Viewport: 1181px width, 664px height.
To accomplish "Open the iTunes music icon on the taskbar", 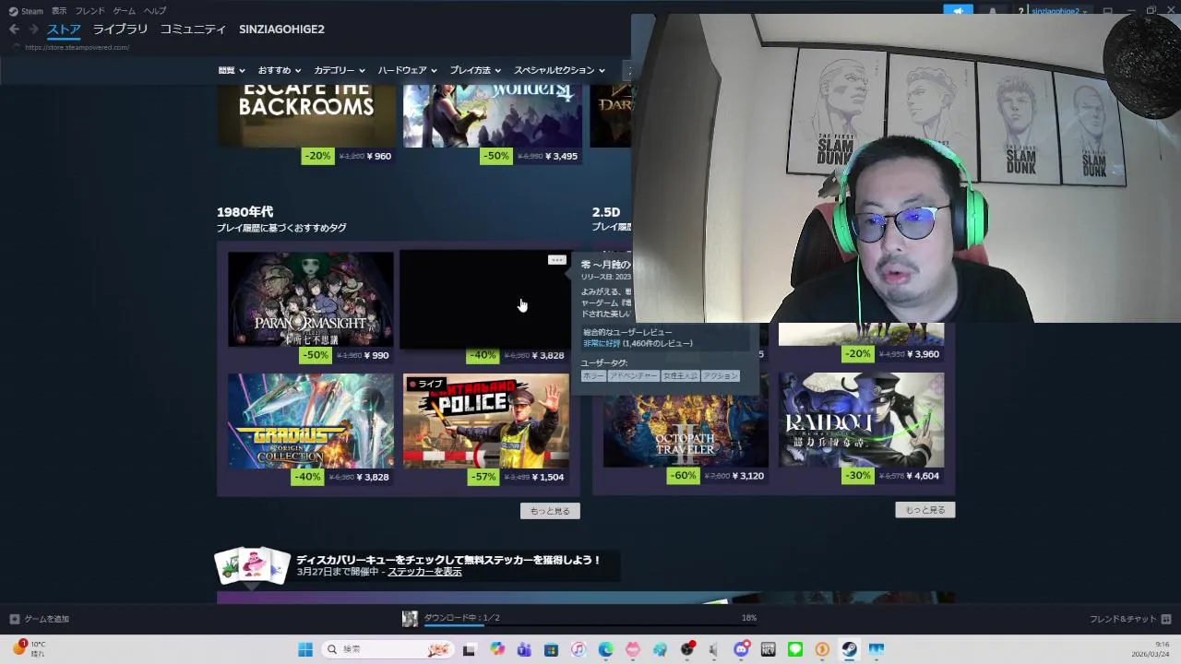I will (x=578, y=649).
